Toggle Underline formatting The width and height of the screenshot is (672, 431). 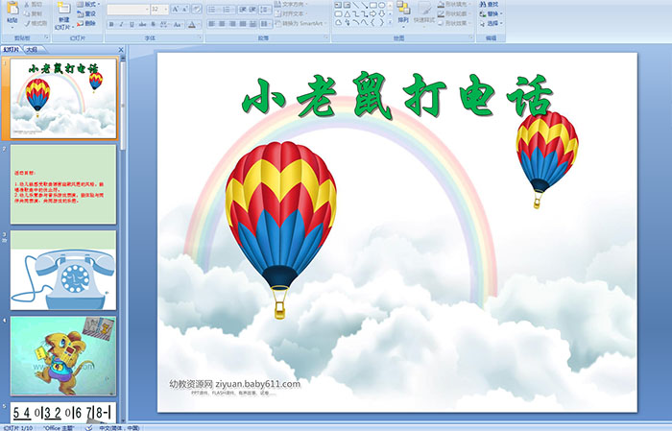tap(132, 24)
